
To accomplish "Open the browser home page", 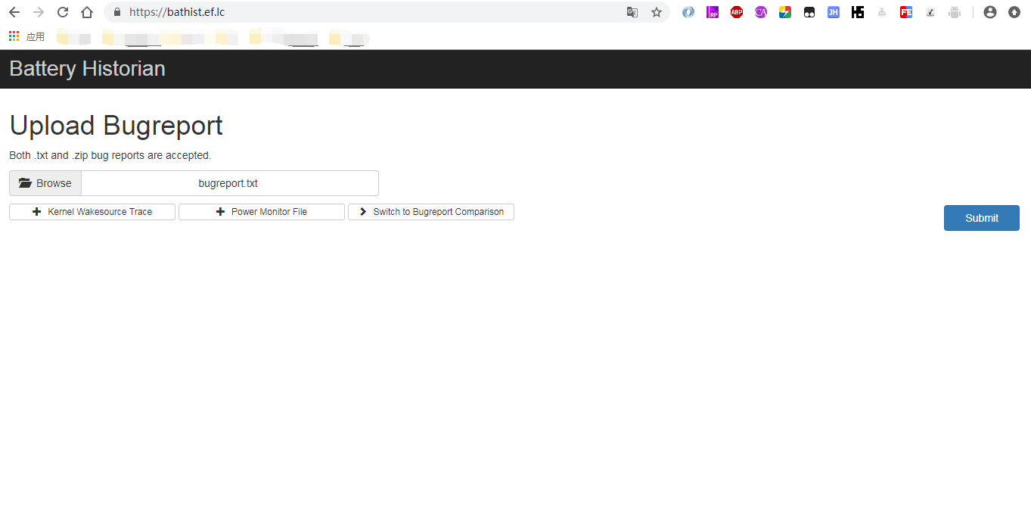I will point(87,12).
